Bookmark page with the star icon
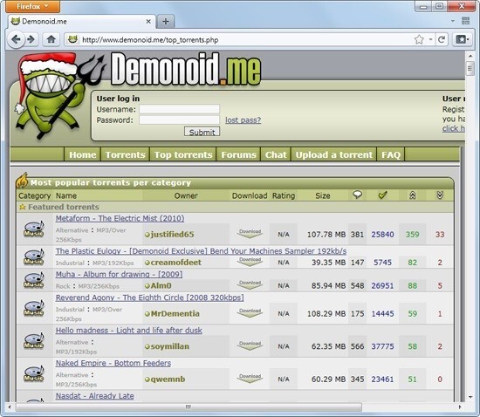Viewport: 480px width, 417px height. [419, 39]
